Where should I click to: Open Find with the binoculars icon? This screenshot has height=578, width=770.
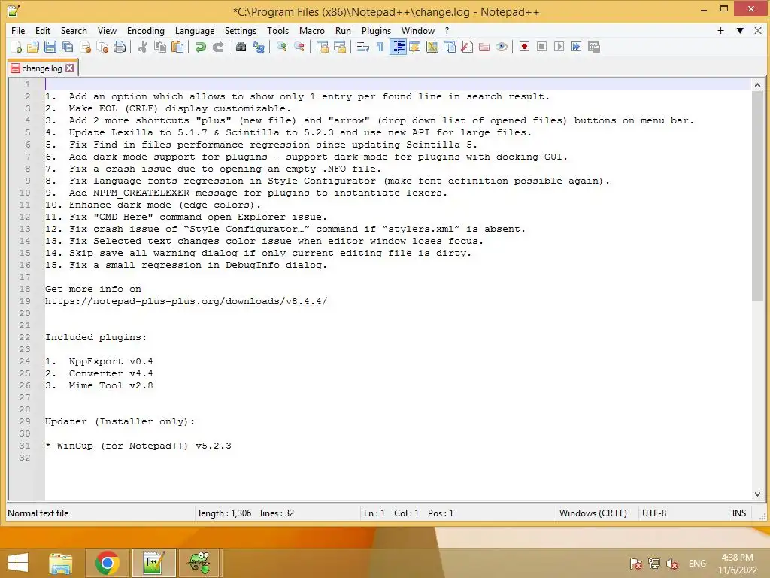click(241, 47)
